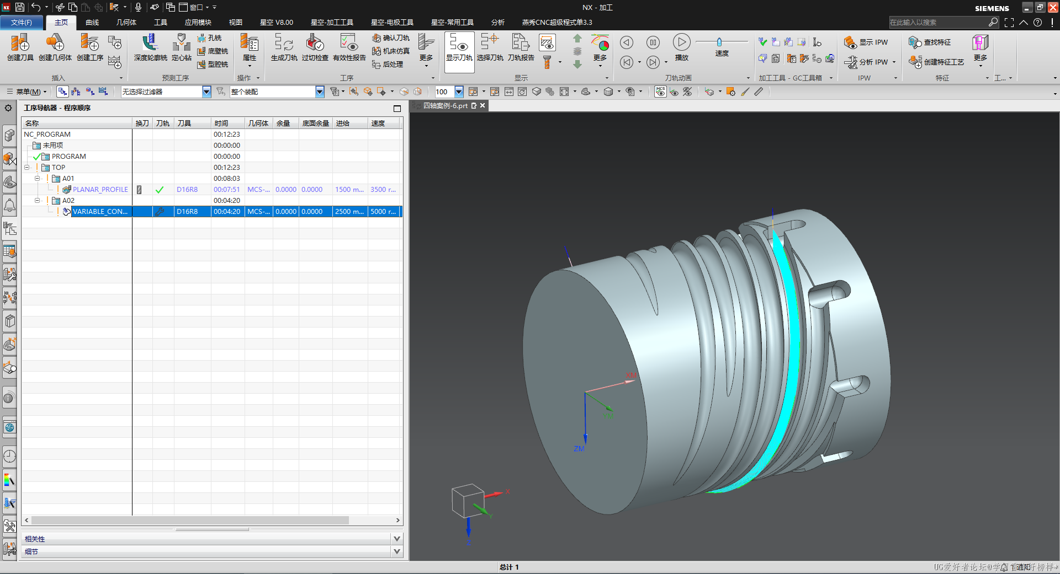Viewport: 1060px width, 574px height.
Task: Click 选择刀轨 select tool path
Action: tap(490, 47)
